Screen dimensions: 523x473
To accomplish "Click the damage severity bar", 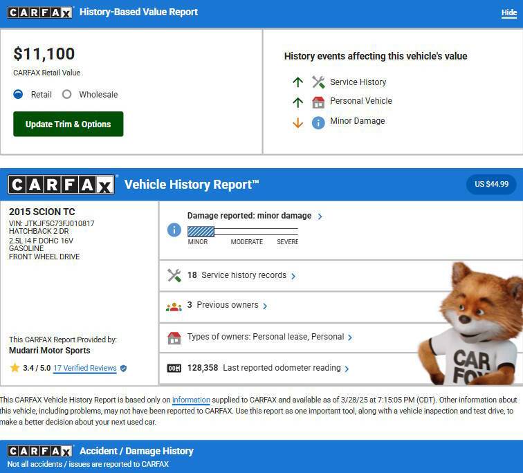I will point(243,232).
